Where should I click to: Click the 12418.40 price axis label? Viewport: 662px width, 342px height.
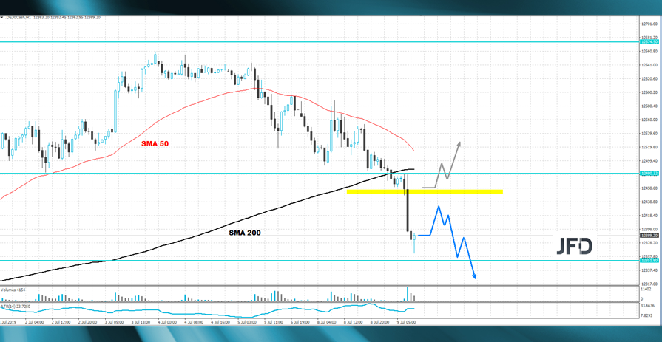649,216
